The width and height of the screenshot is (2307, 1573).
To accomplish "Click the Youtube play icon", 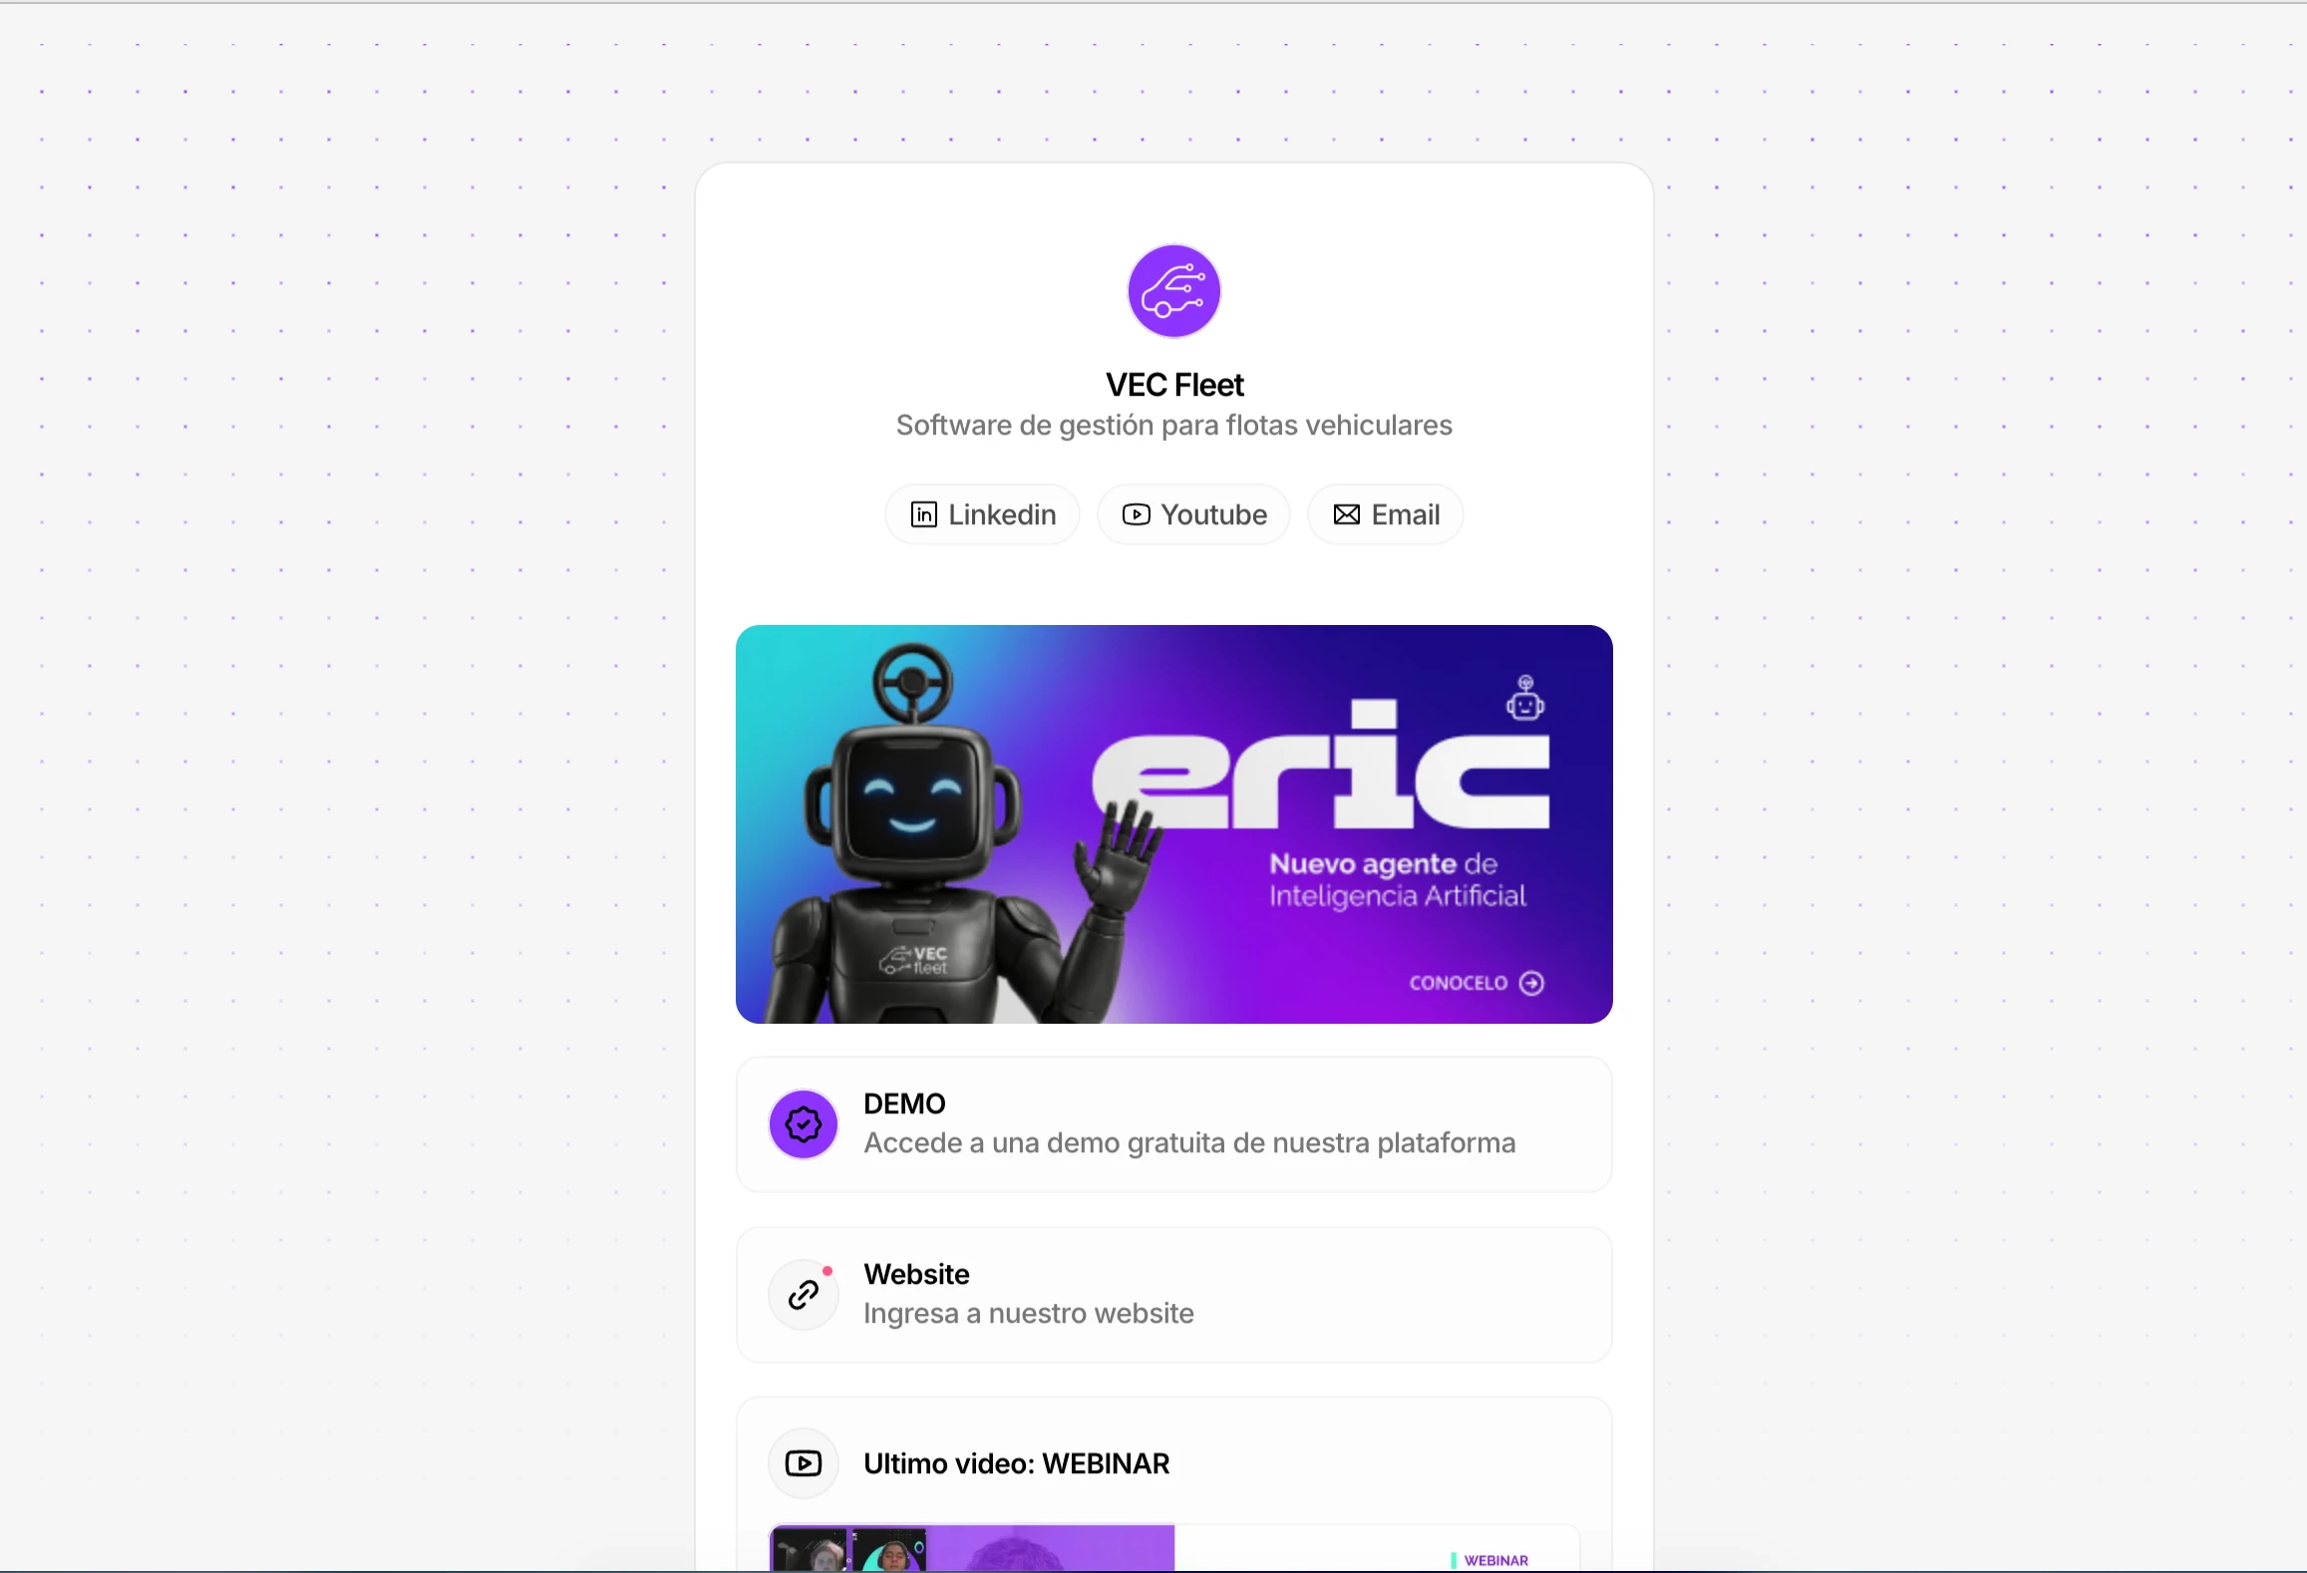I will 1136,514.
